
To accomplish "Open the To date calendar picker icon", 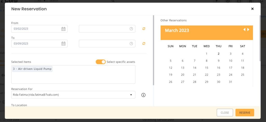I will [x=63, y=44].
